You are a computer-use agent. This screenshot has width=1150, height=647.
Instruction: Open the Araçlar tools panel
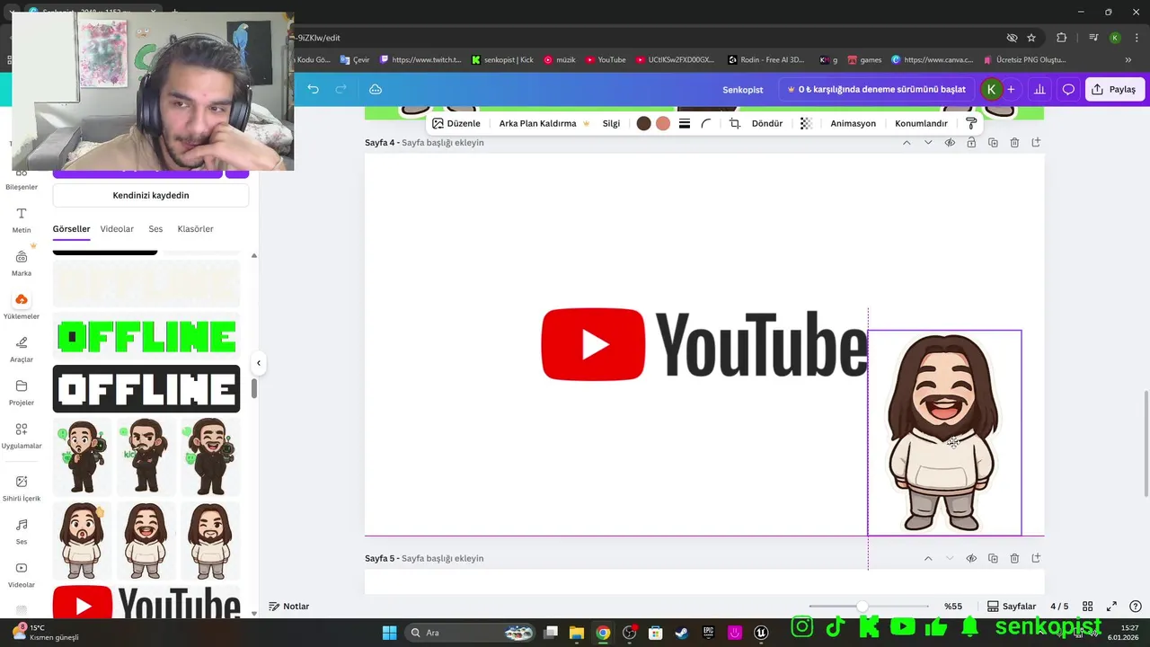point(22,349)
